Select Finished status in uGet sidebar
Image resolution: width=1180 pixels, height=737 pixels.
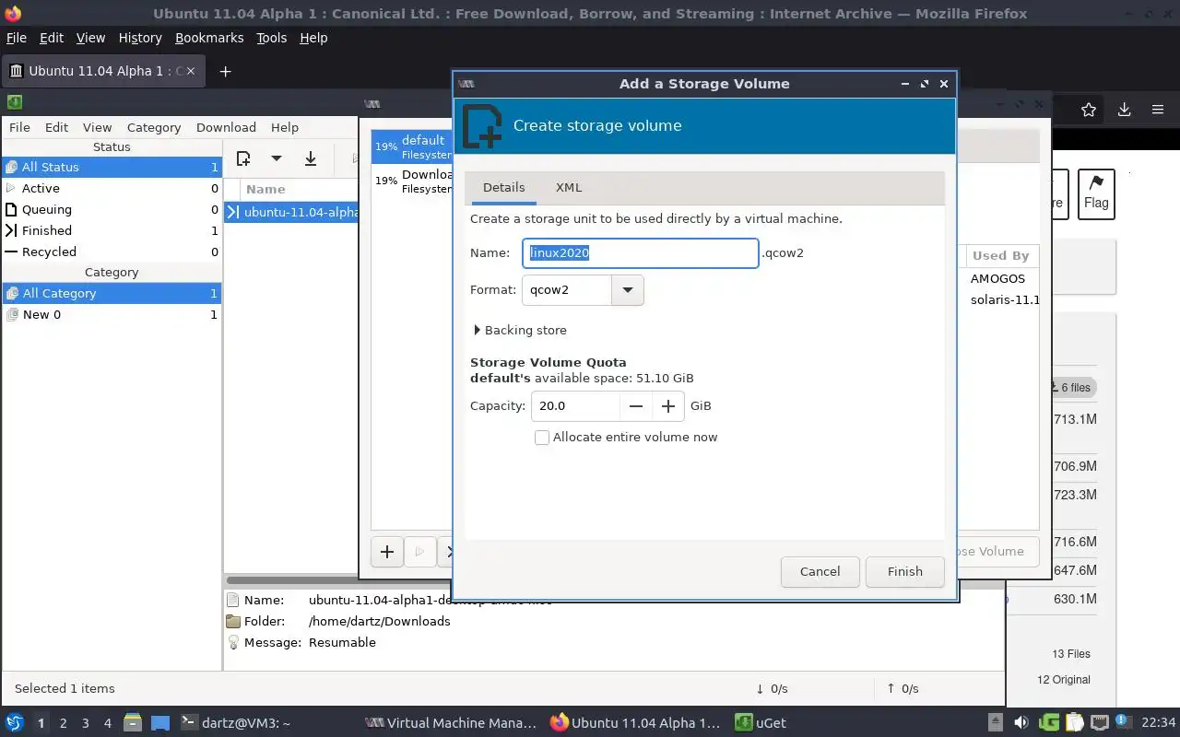click(112, 230)
